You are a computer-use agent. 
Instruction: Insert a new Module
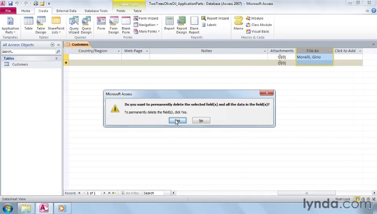(x=254, y=18)
